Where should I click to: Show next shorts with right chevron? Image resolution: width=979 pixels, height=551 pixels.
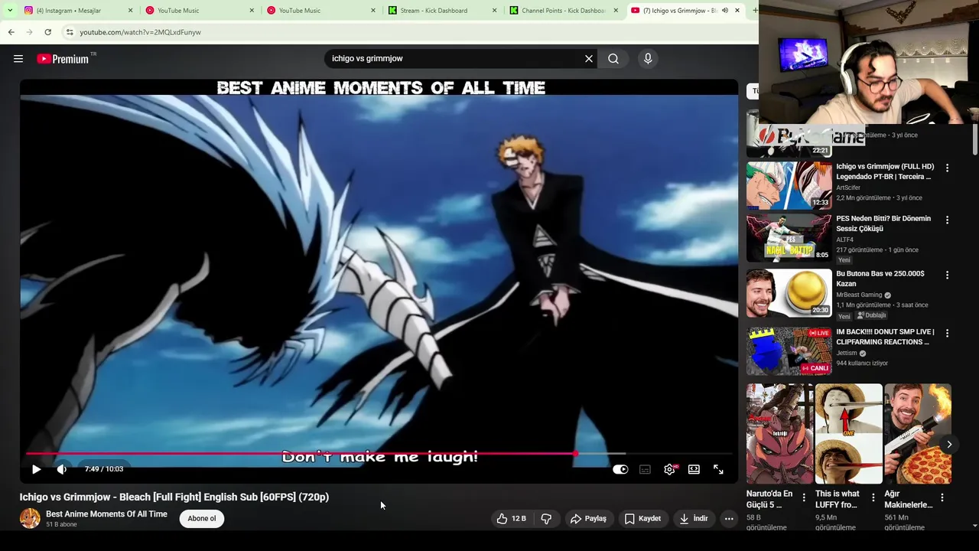click(x=949, y=445)
